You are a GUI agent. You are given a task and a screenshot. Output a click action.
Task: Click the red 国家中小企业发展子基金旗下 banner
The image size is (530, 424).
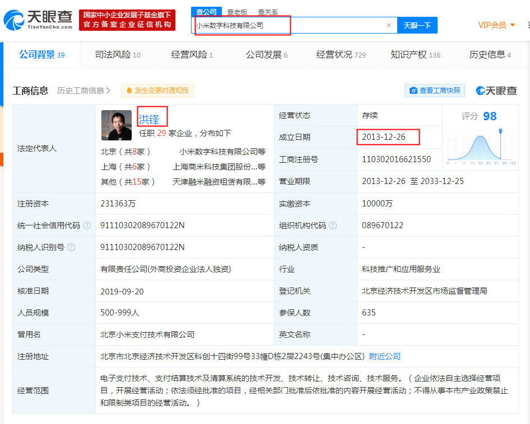coord(127,20)
